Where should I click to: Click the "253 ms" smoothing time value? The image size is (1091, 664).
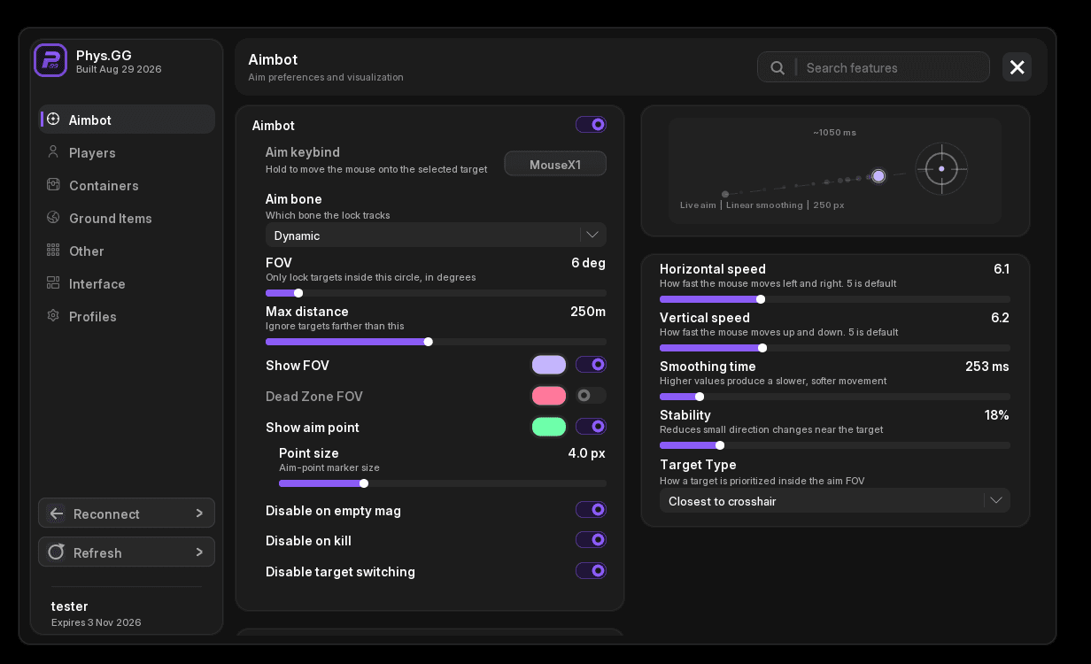tap(987, 367)
